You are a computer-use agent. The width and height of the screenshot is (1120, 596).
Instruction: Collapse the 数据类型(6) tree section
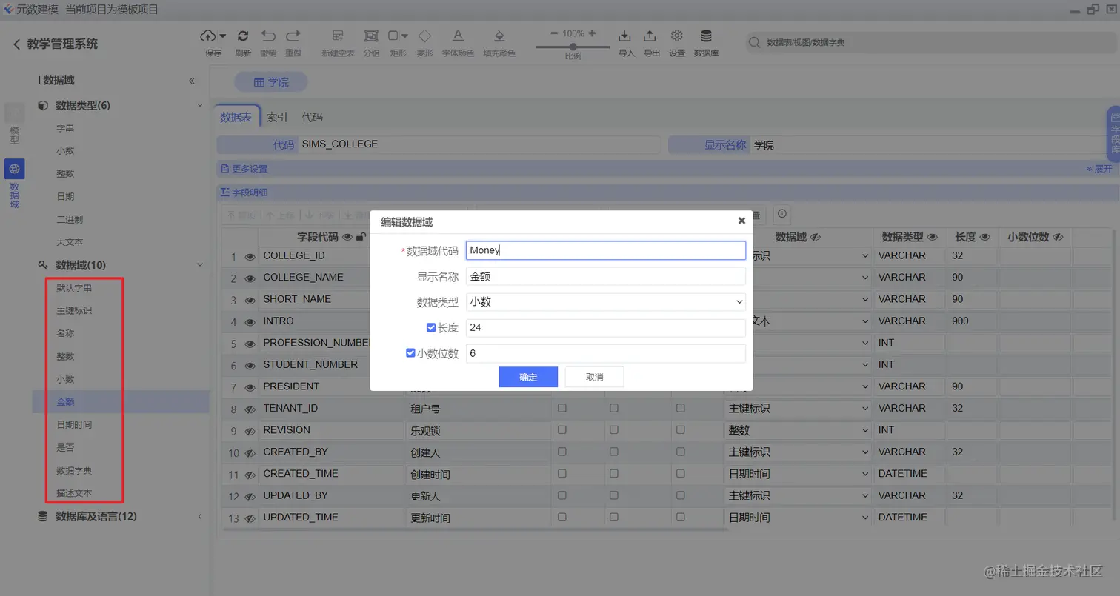199,105
